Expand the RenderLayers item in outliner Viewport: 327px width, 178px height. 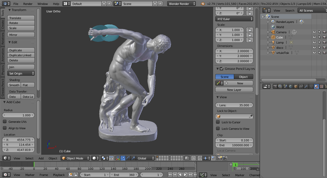pos(268,22)
